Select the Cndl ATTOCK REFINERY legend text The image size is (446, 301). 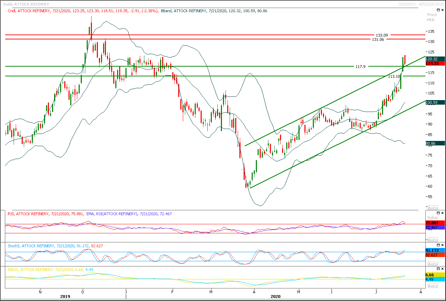pyautogui.click(x=83, y=11)
